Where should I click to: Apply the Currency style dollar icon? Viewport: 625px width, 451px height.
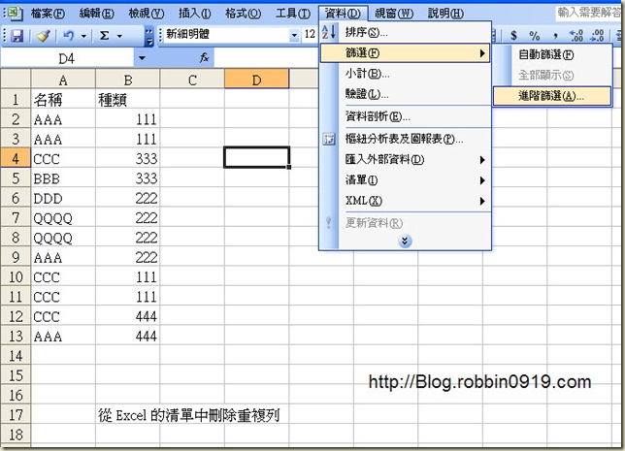pyautogui.click(x=513, y=36)
